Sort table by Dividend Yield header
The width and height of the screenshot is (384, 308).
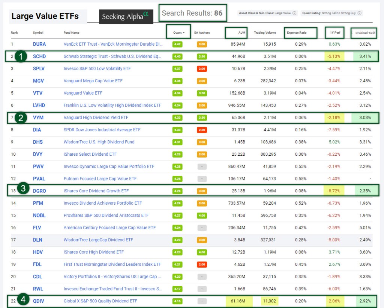[x=365, y=33]
